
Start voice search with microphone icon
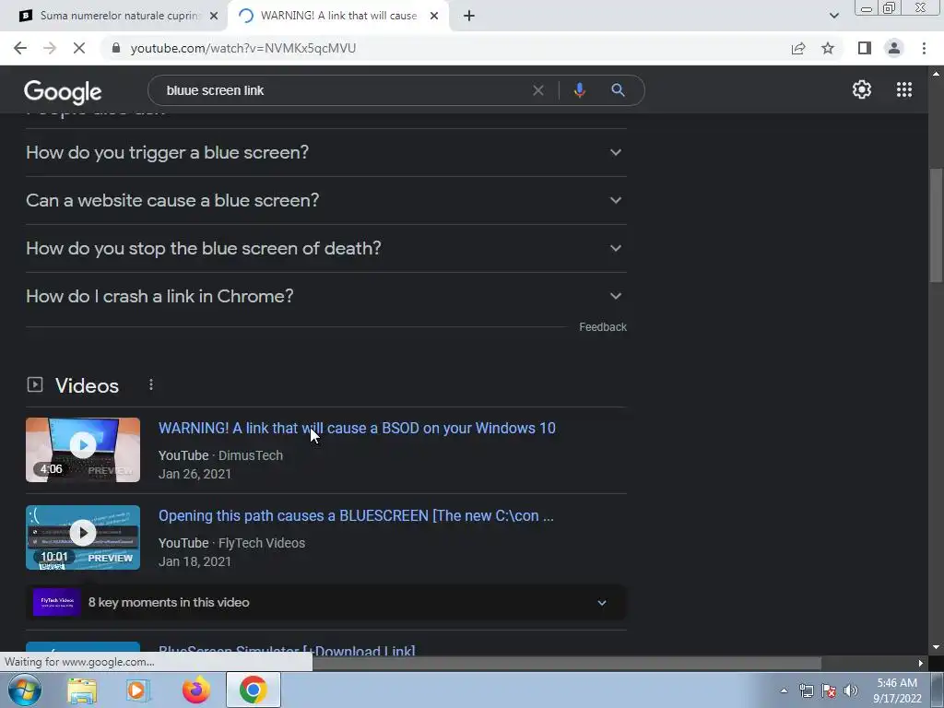click(x=579, y=90)
